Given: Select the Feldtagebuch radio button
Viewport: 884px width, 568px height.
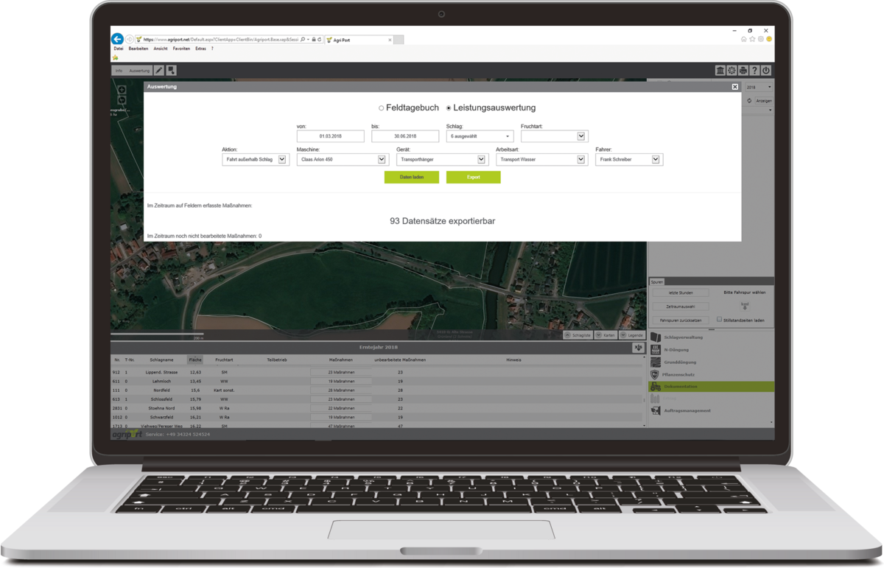Looking at the screenshot, I should [381, 108].
